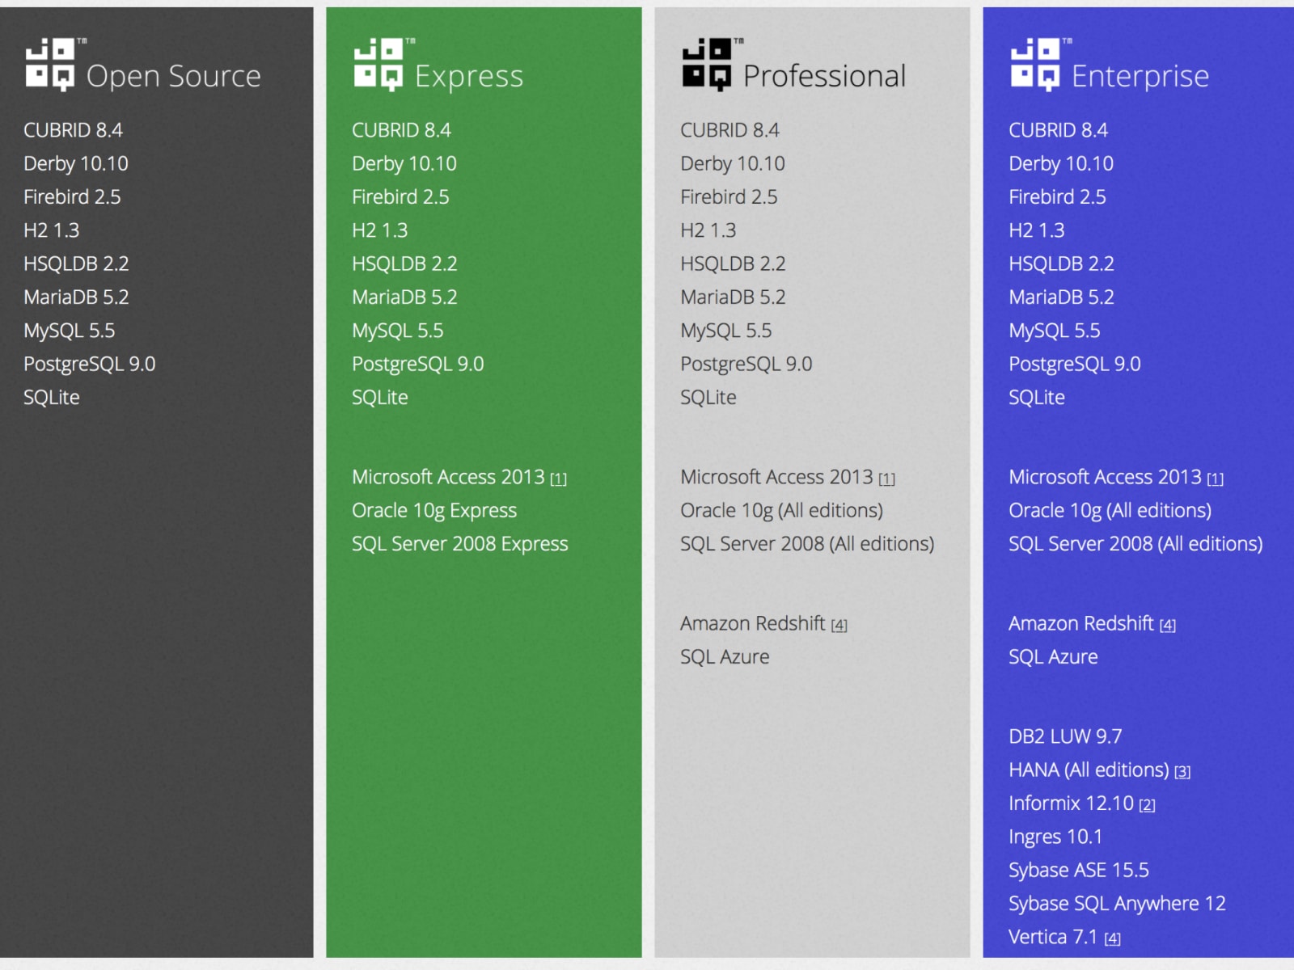Viewport: 1294px width, 970px height.
Task: Click Derby 10.10 in Express column
Action: point(404,164)
